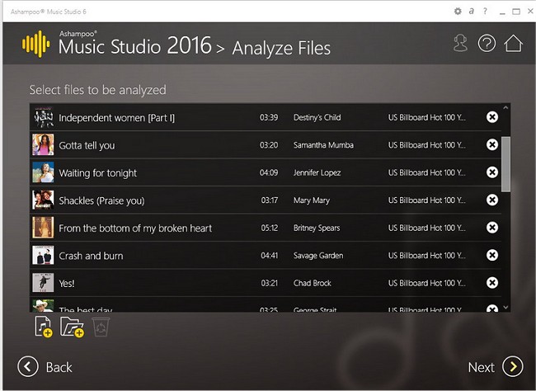
Task: Click artist name Mary Mary
Action: click(x=312, y=200)
